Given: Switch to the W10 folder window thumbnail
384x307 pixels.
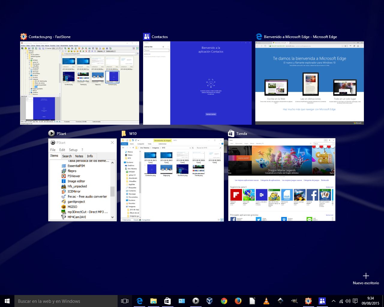Looking at the screenshot, I should point(172,180).
